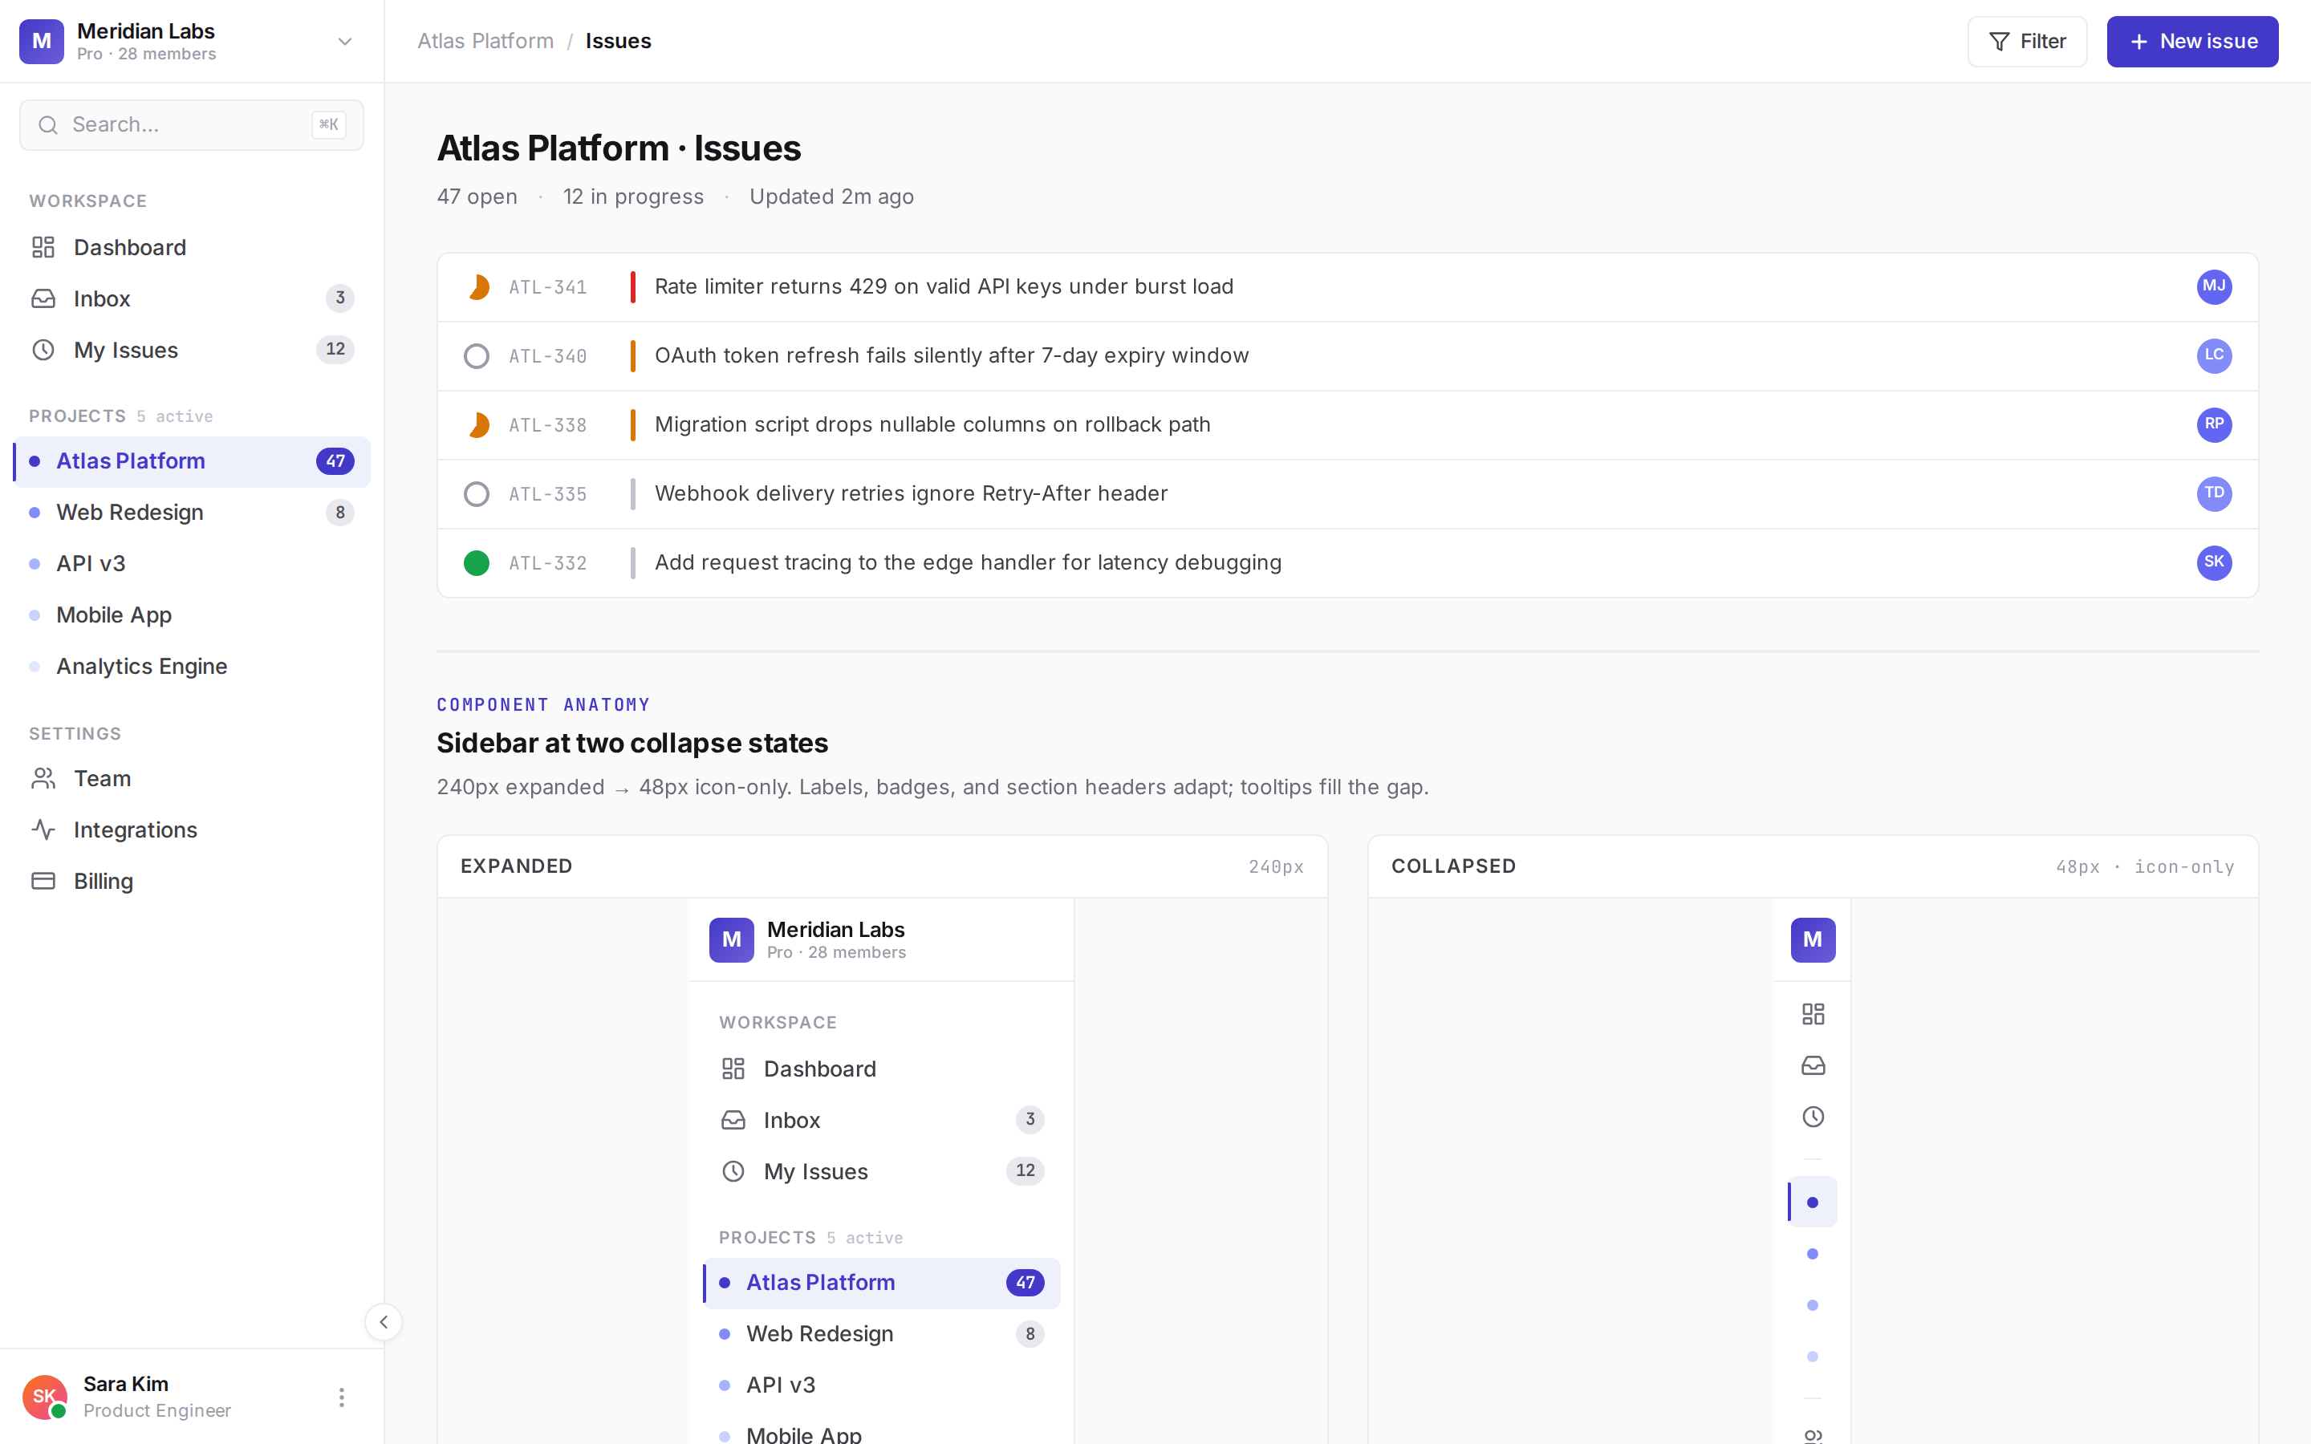The width and height of the screenshot is (2311, 1444).
Task: Focus the Search input field
Action: pos(191,125)
